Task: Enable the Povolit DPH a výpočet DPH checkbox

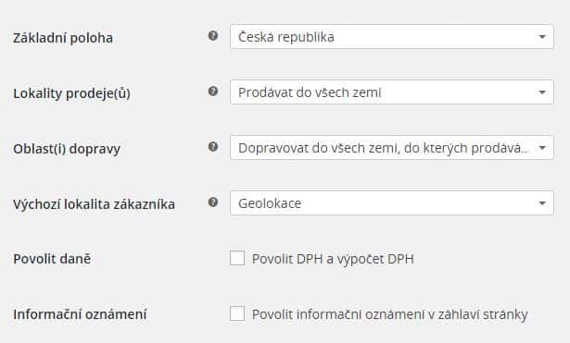Action: [237, 258]
